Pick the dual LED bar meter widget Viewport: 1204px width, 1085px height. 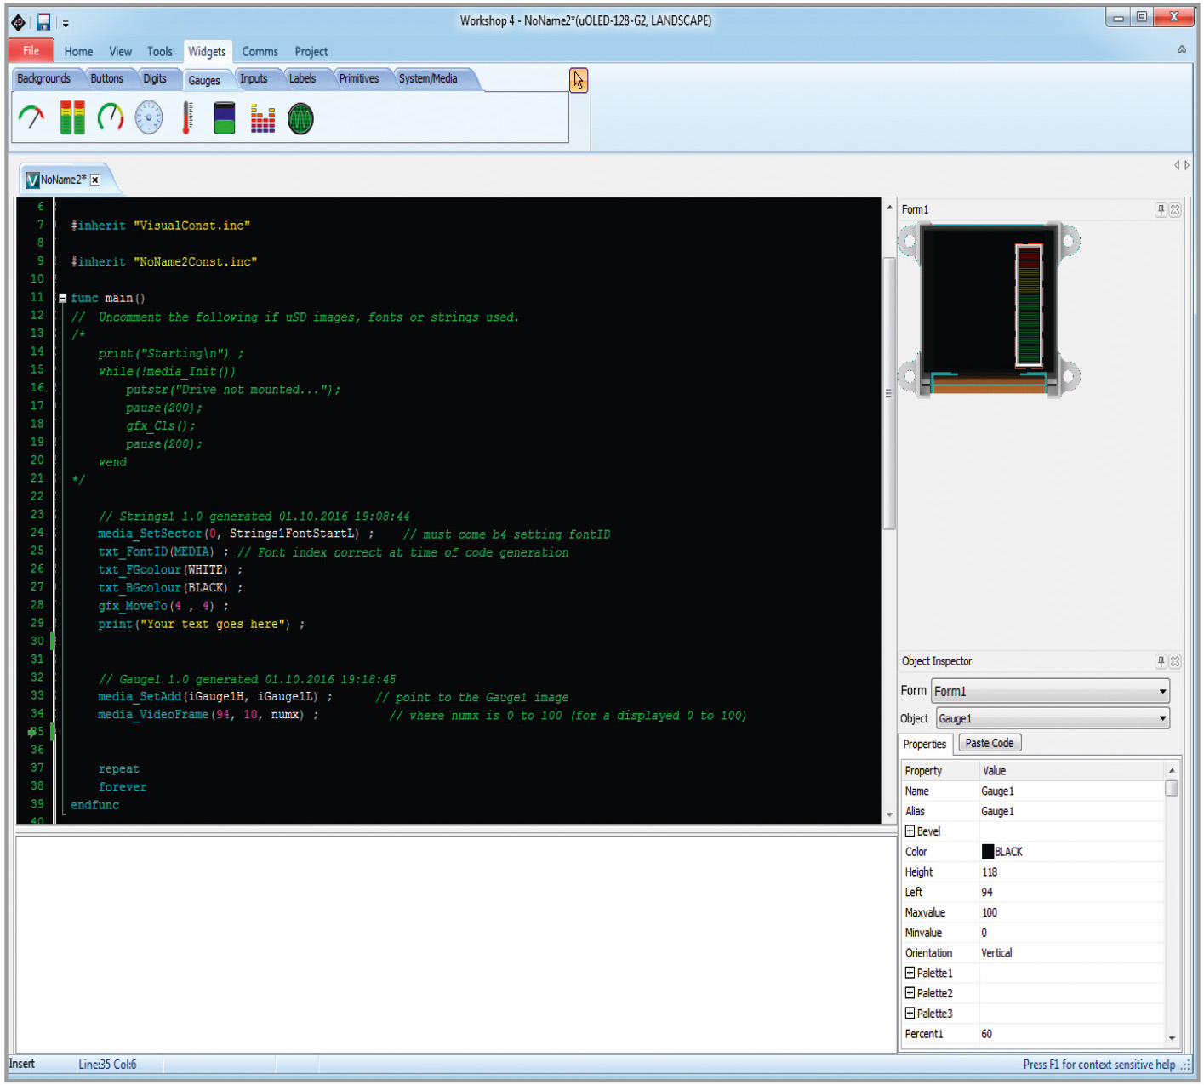[x=72, y=118]
